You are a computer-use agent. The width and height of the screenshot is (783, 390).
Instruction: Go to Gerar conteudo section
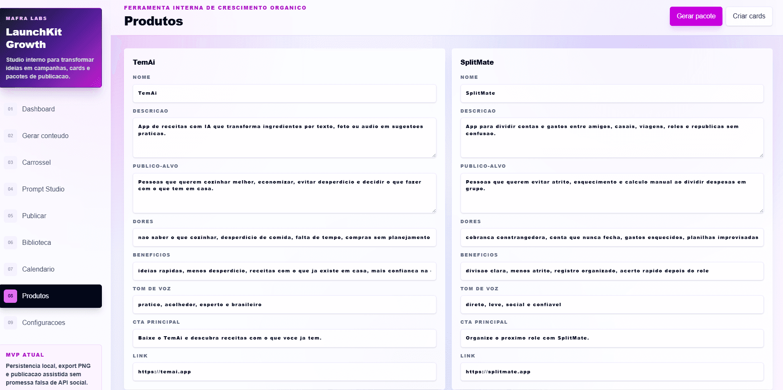coord(51,136)
